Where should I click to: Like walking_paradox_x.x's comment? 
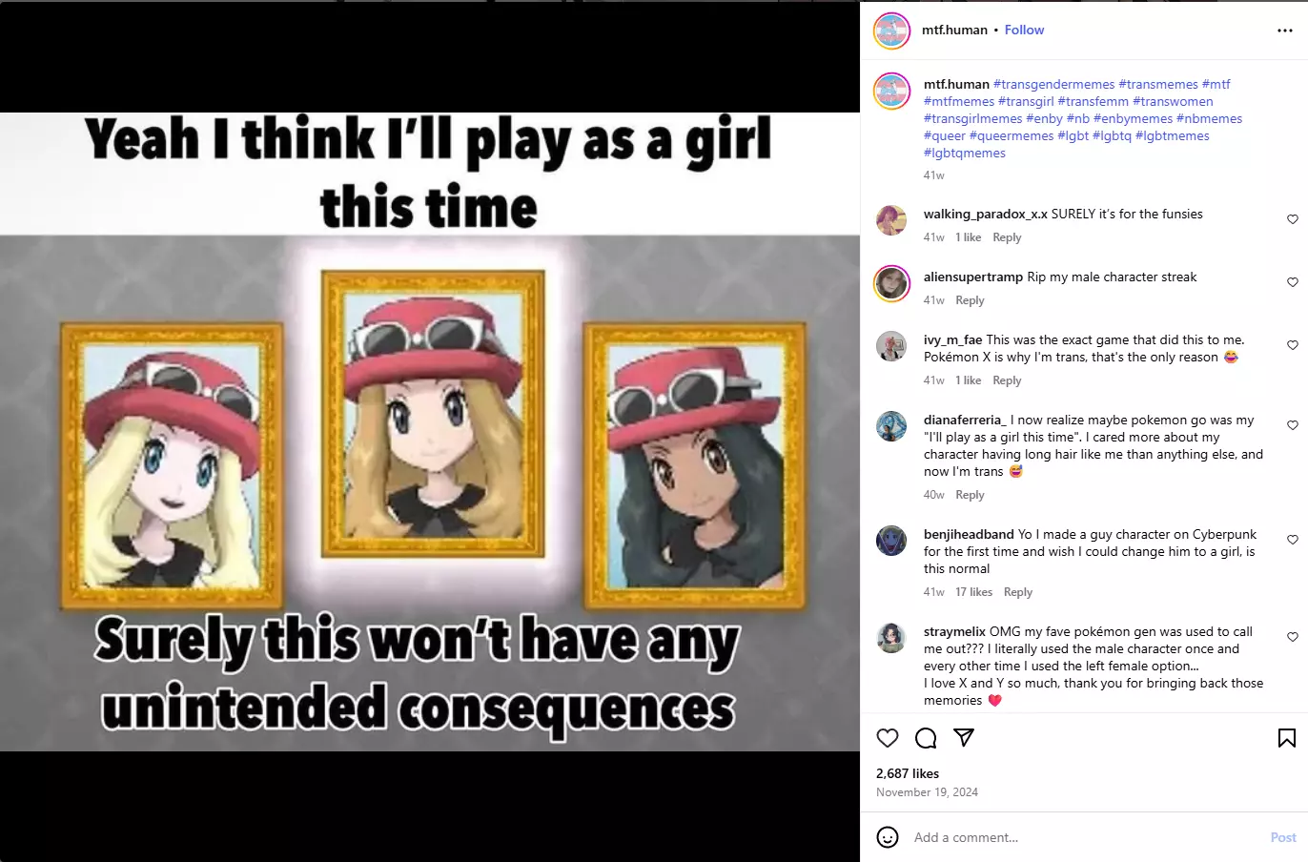tap(1293, 219)
